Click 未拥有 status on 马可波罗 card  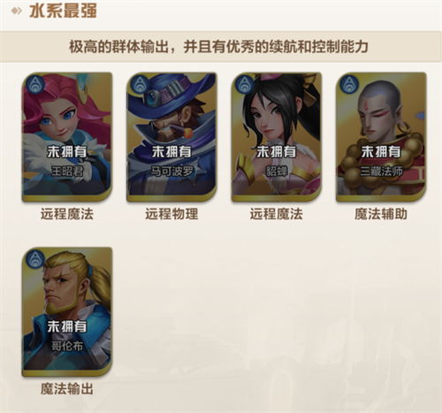[x=171, y=152]
